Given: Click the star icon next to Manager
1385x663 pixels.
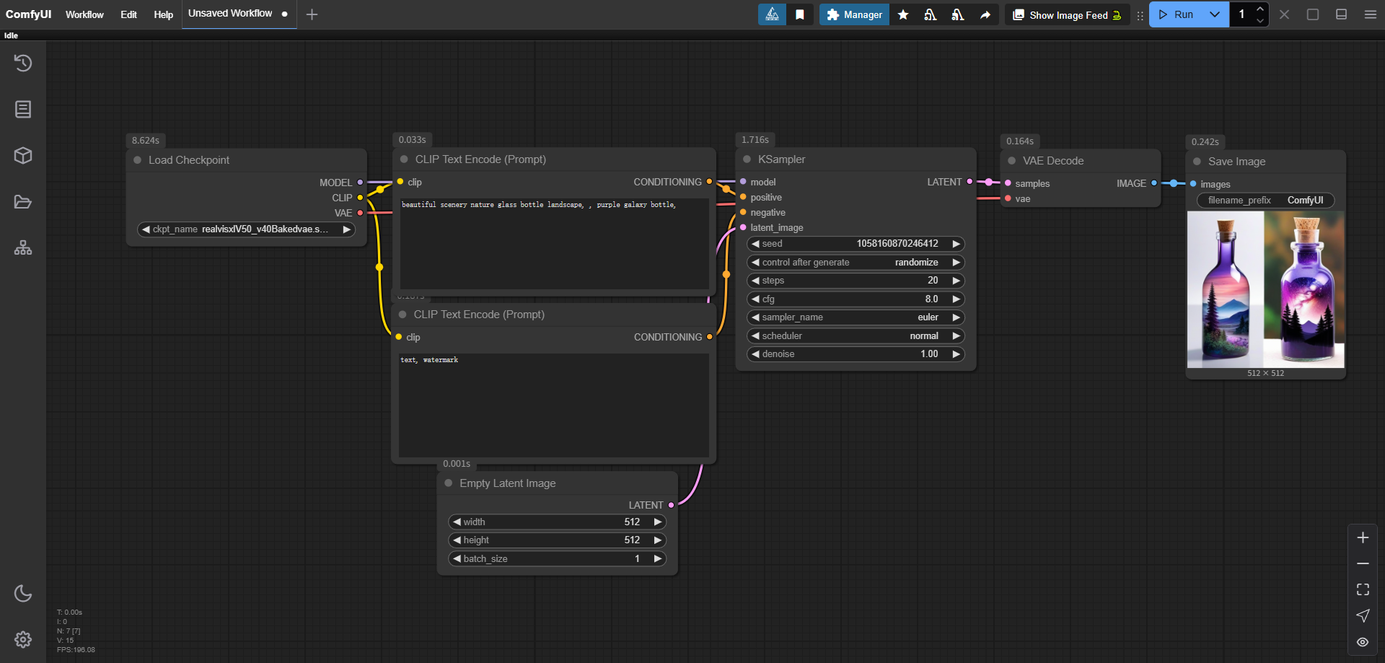Looking at the screenshot, I should [903, 14].
